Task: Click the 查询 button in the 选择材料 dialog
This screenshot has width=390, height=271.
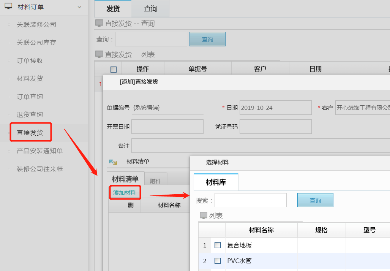Action: (315, 200)
